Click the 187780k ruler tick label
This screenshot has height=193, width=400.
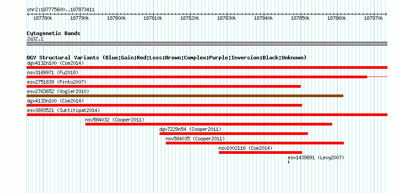[43, 18]
